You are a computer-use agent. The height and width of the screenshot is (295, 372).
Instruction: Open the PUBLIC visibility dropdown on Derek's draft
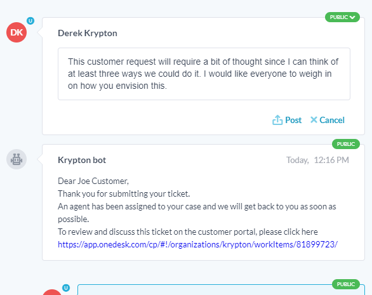(x=342, y=17)
